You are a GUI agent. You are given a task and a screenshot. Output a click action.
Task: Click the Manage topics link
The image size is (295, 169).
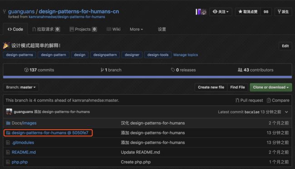(186, 55)
